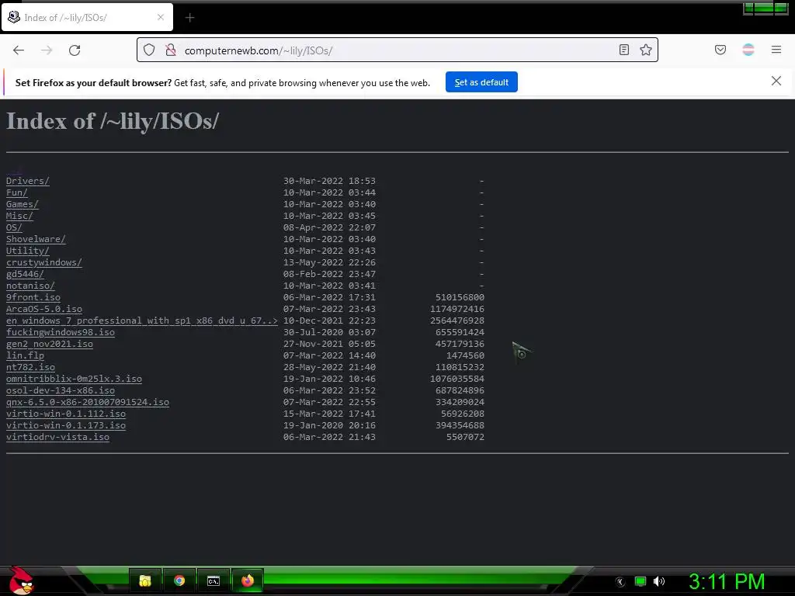Open the Misc/ directory

(19, 216)
